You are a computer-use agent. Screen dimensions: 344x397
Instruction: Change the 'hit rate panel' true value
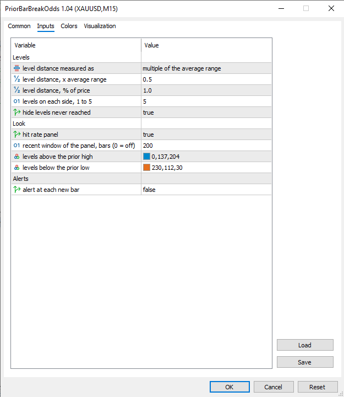point(206,134)
